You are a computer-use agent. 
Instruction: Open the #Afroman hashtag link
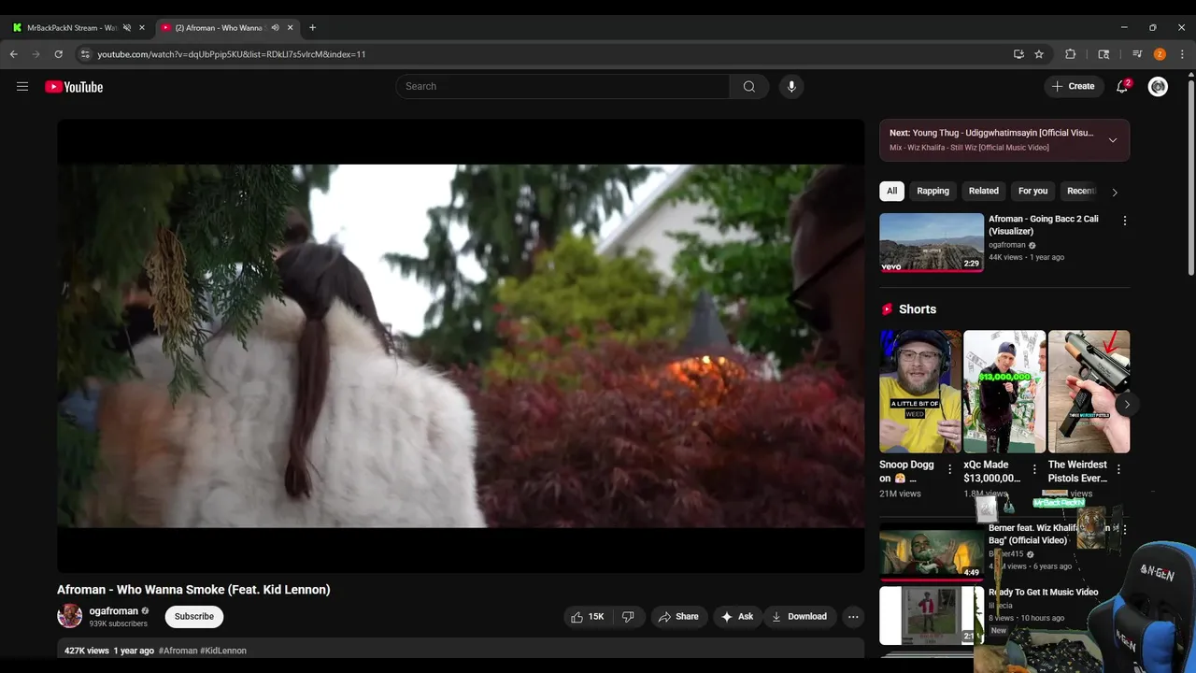[178, 651]
